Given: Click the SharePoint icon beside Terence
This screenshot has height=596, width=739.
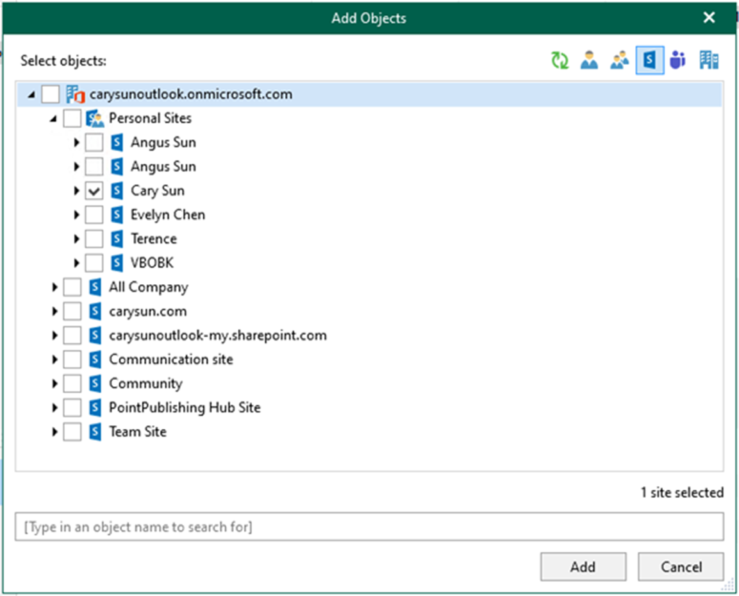Looking at the screenshot, I should pyautogui.click(x=117, y=239).
